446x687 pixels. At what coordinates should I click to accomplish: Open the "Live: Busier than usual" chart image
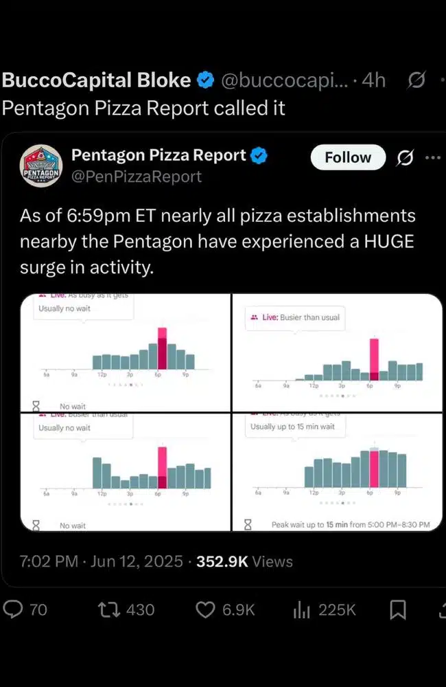click(338, 352)
